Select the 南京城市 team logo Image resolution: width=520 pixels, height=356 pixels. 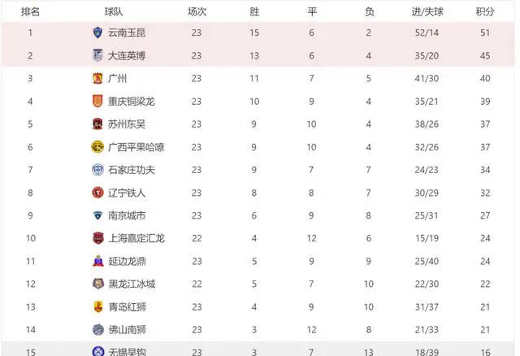click(x=97, y=215)
